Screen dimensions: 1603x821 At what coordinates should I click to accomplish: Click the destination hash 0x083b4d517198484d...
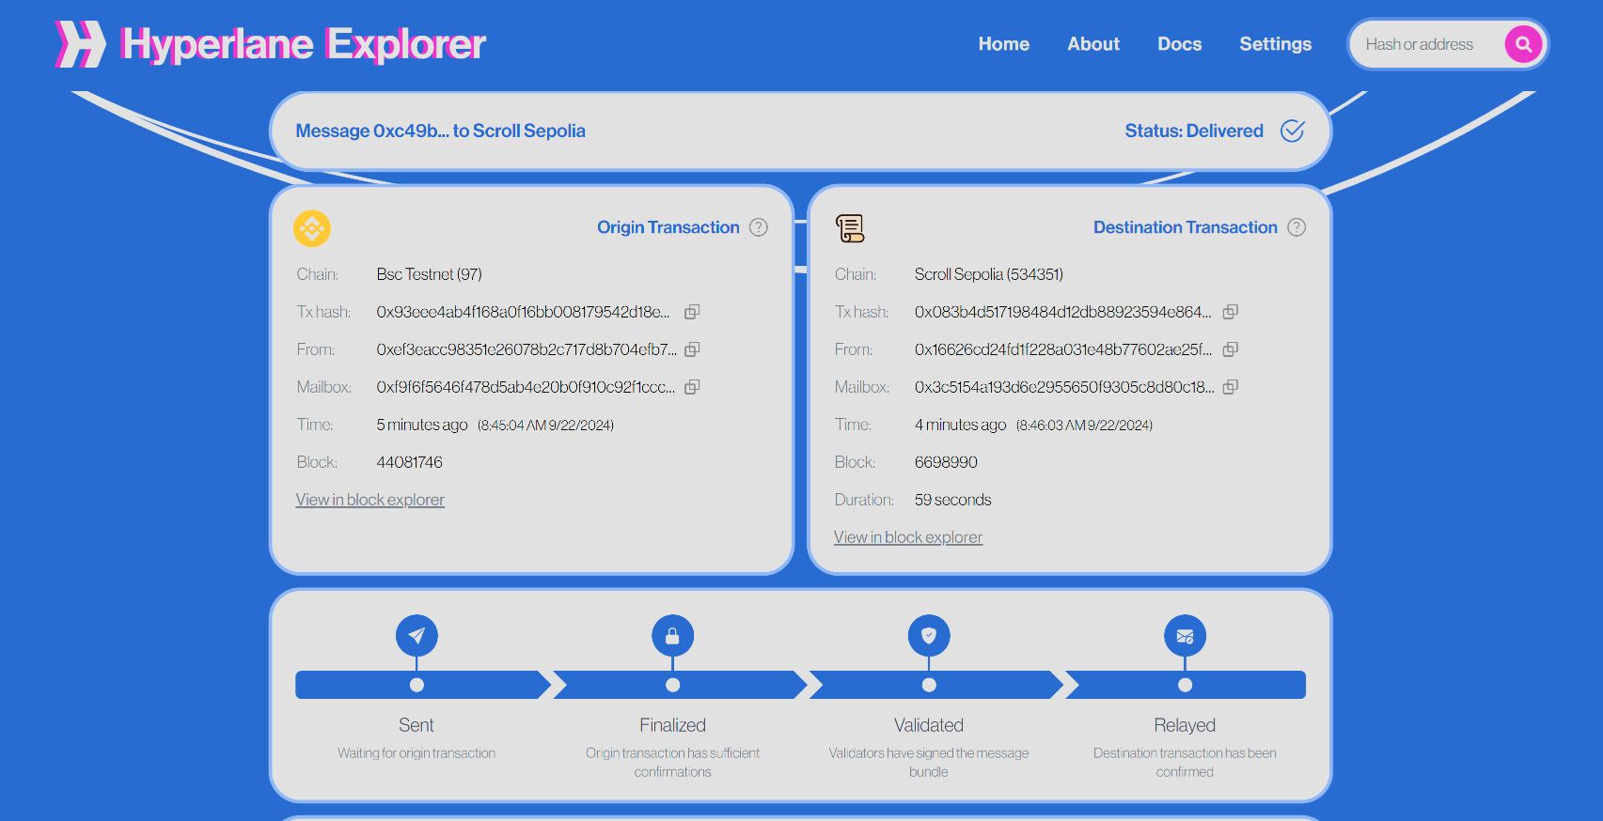point(1063,312)
